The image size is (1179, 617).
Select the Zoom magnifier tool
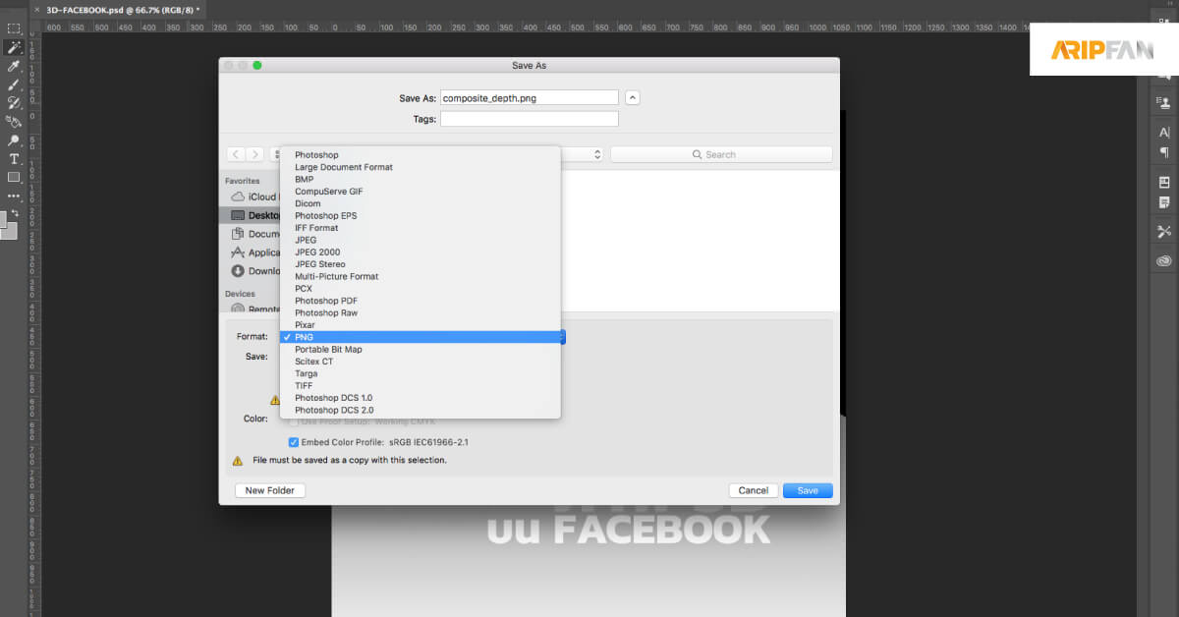(14, 140)
